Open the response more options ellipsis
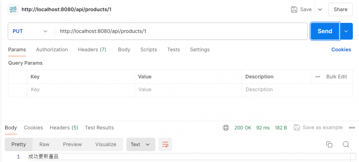359x162 pixels. [x=352, y=128]
